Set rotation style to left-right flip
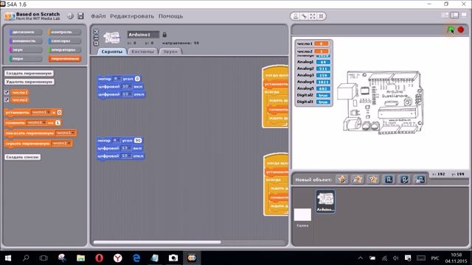This screenshot has height=265, width=472. tap(96, 38)
